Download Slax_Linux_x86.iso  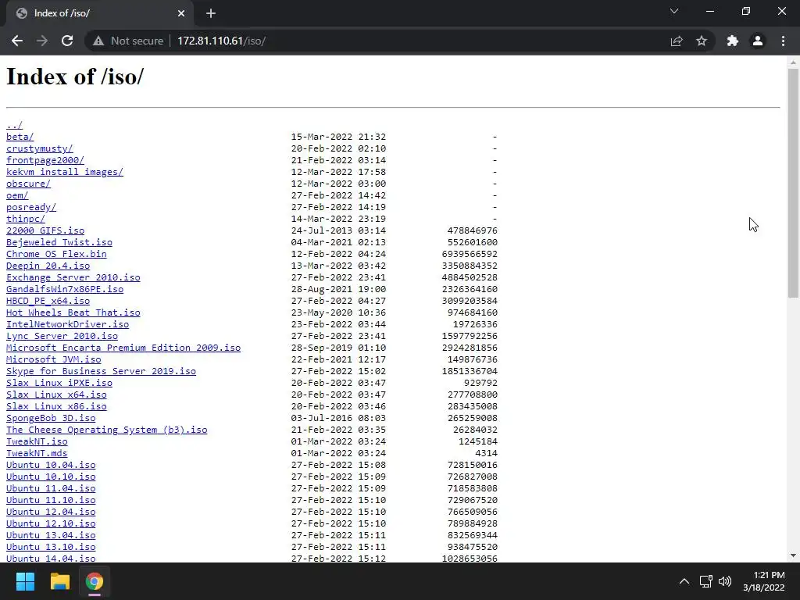tap(56, 406)
